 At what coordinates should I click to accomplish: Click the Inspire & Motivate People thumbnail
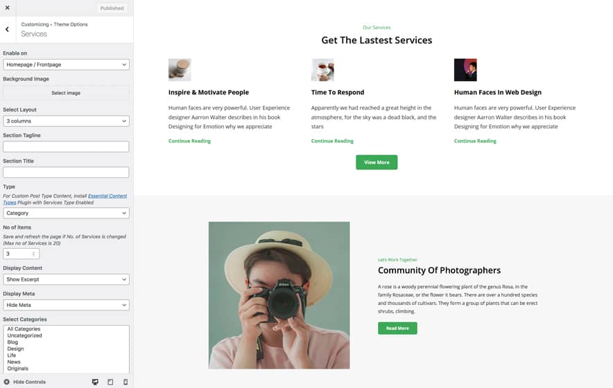coord(180,70)
